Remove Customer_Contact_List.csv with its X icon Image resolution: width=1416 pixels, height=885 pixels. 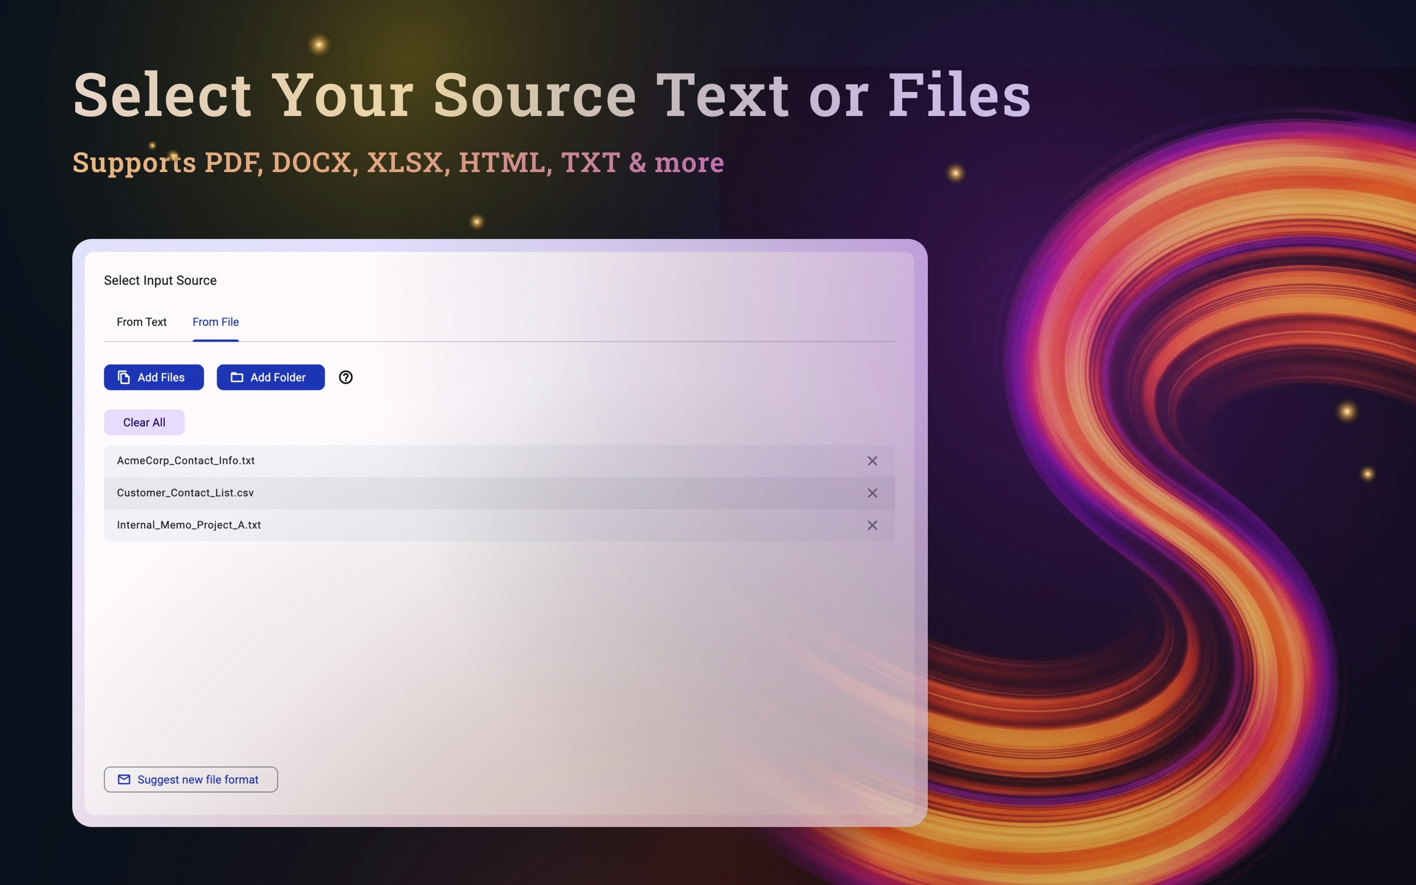pyautogui.click(x=871, y=493)
